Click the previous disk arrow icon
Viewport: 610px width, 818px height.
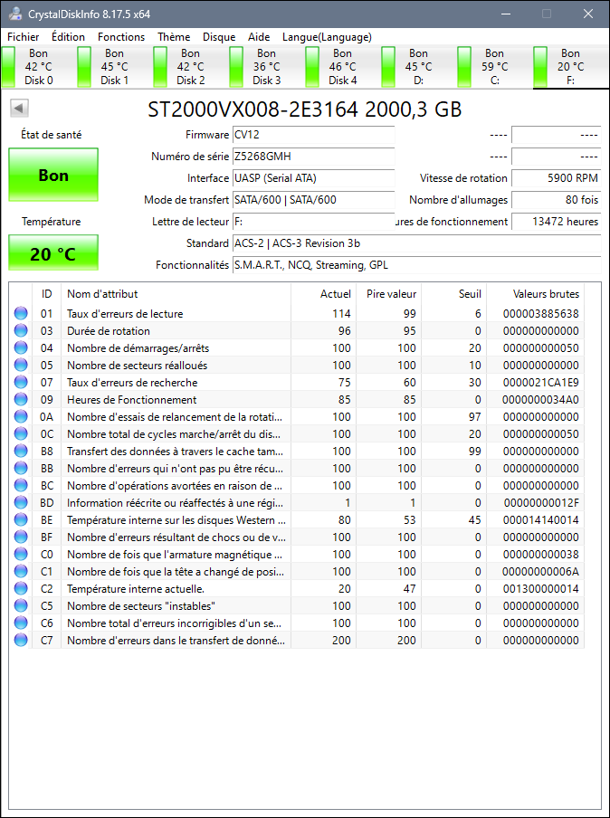point(19,109)
